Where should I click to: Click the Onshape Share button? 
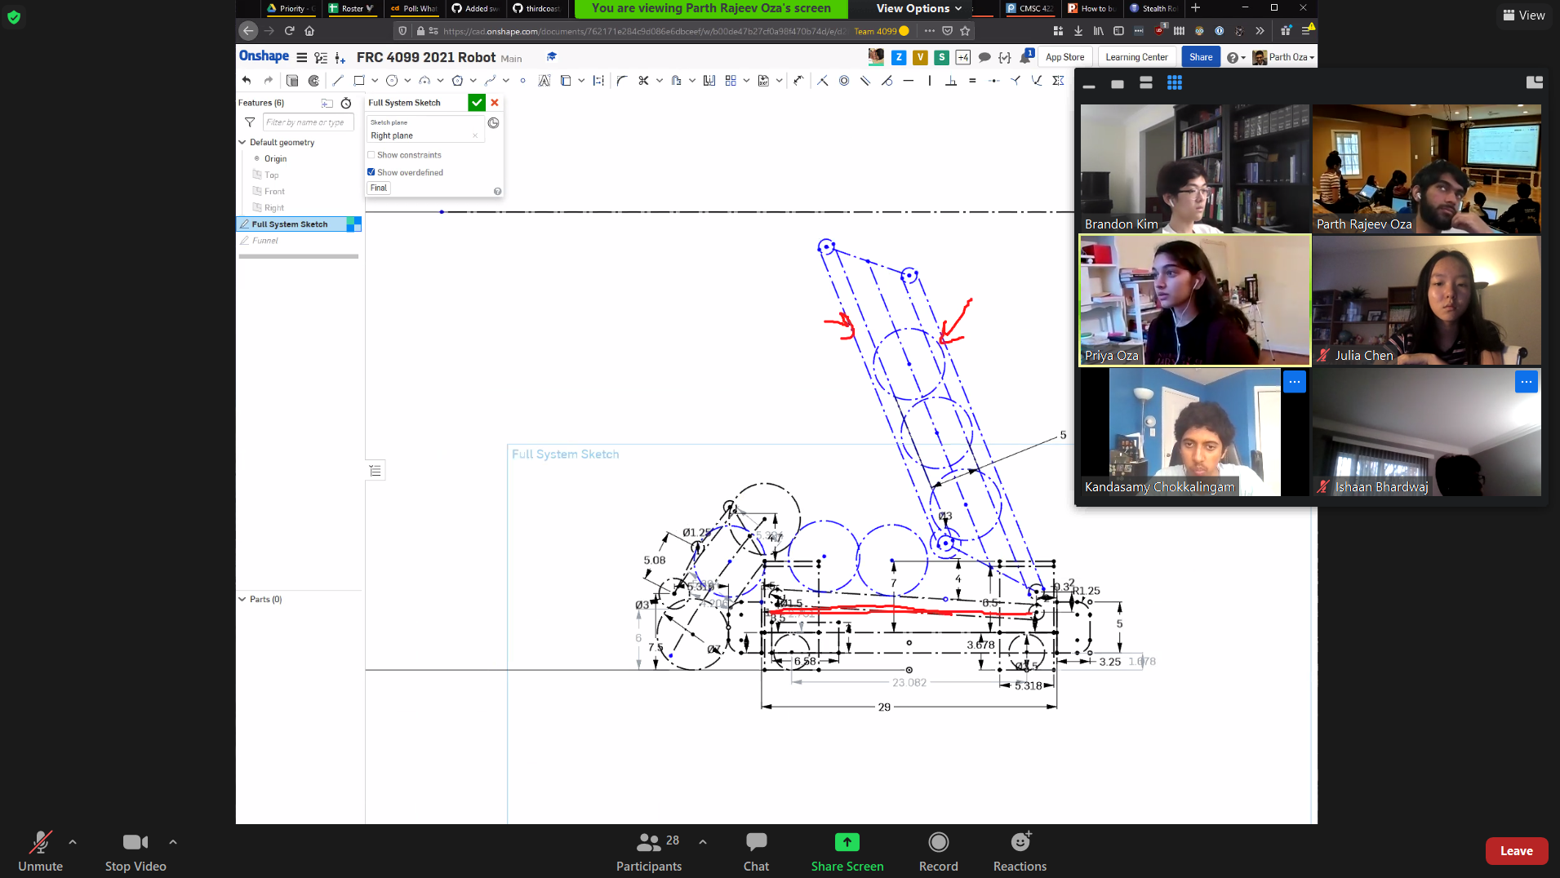[1201, 57]
